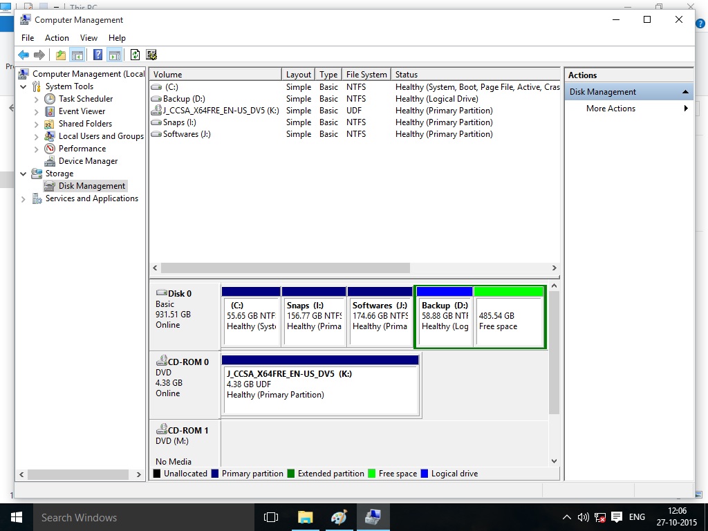Toggle the Show/Hide Console Tree button
The width and height of the screenshot is (708, 531).
coord(77,55)
